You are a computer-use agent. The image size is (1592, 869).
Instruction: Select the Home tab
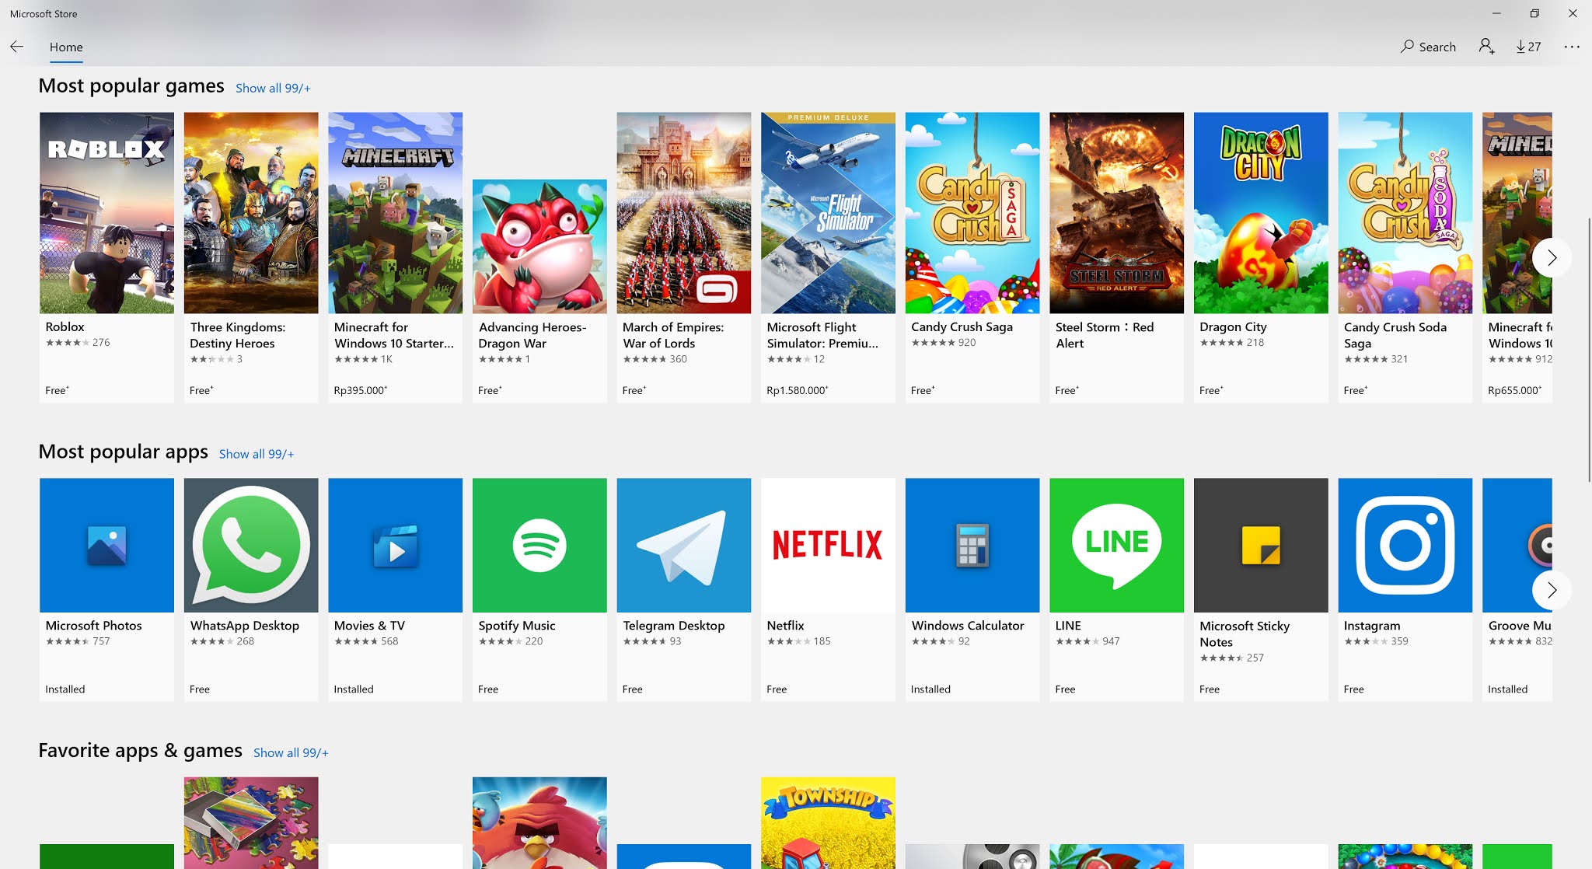(x=66, y=47)
